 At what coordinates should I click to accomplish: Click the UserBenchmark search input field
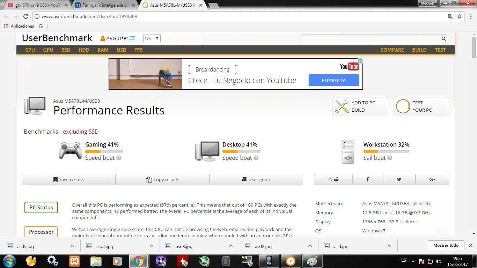(370, 39)
